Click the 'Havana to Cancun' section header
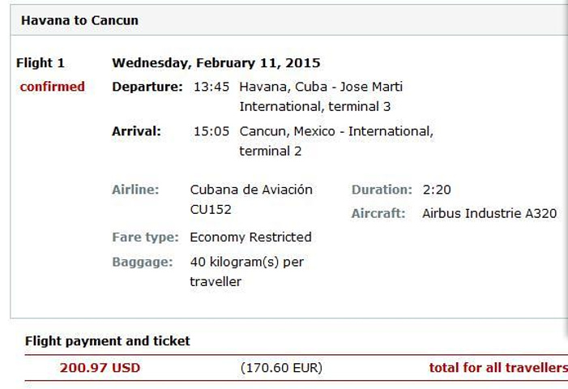 point(79,20)
